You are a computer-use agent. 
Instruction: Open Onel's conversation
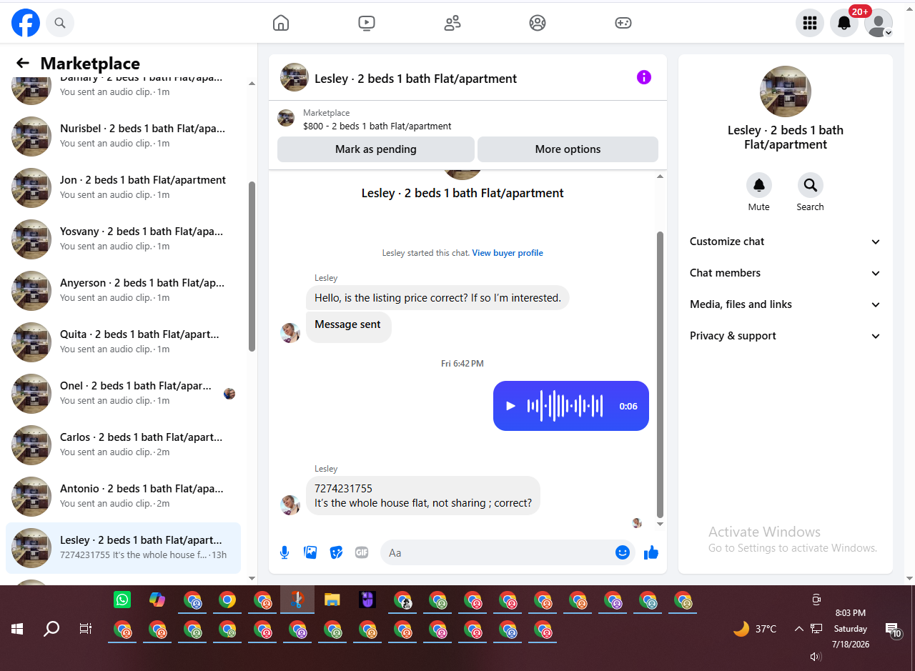(x=123, y=392)
